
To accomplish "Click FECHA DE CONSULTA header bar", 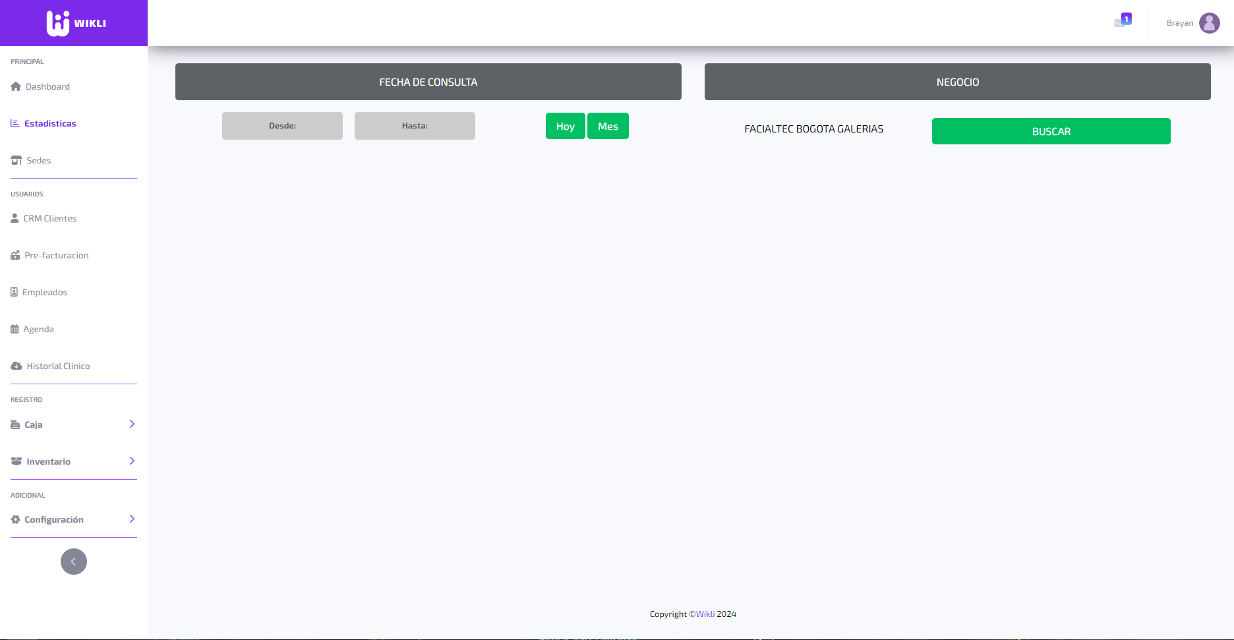I will [x=428, y=82].
